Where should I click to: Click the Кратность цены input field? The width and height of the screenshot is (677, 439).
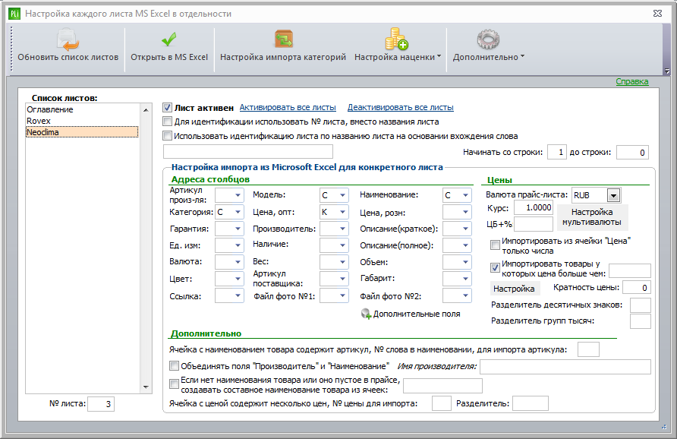(637, 288)
